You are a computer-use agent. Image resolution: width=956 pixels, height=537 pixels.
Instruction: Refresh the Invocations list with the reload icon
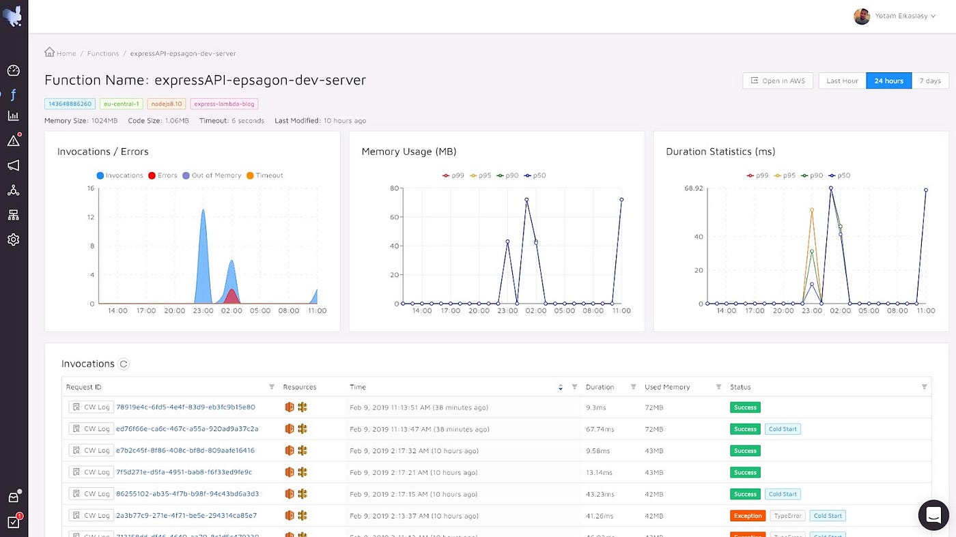click(124, 364)
